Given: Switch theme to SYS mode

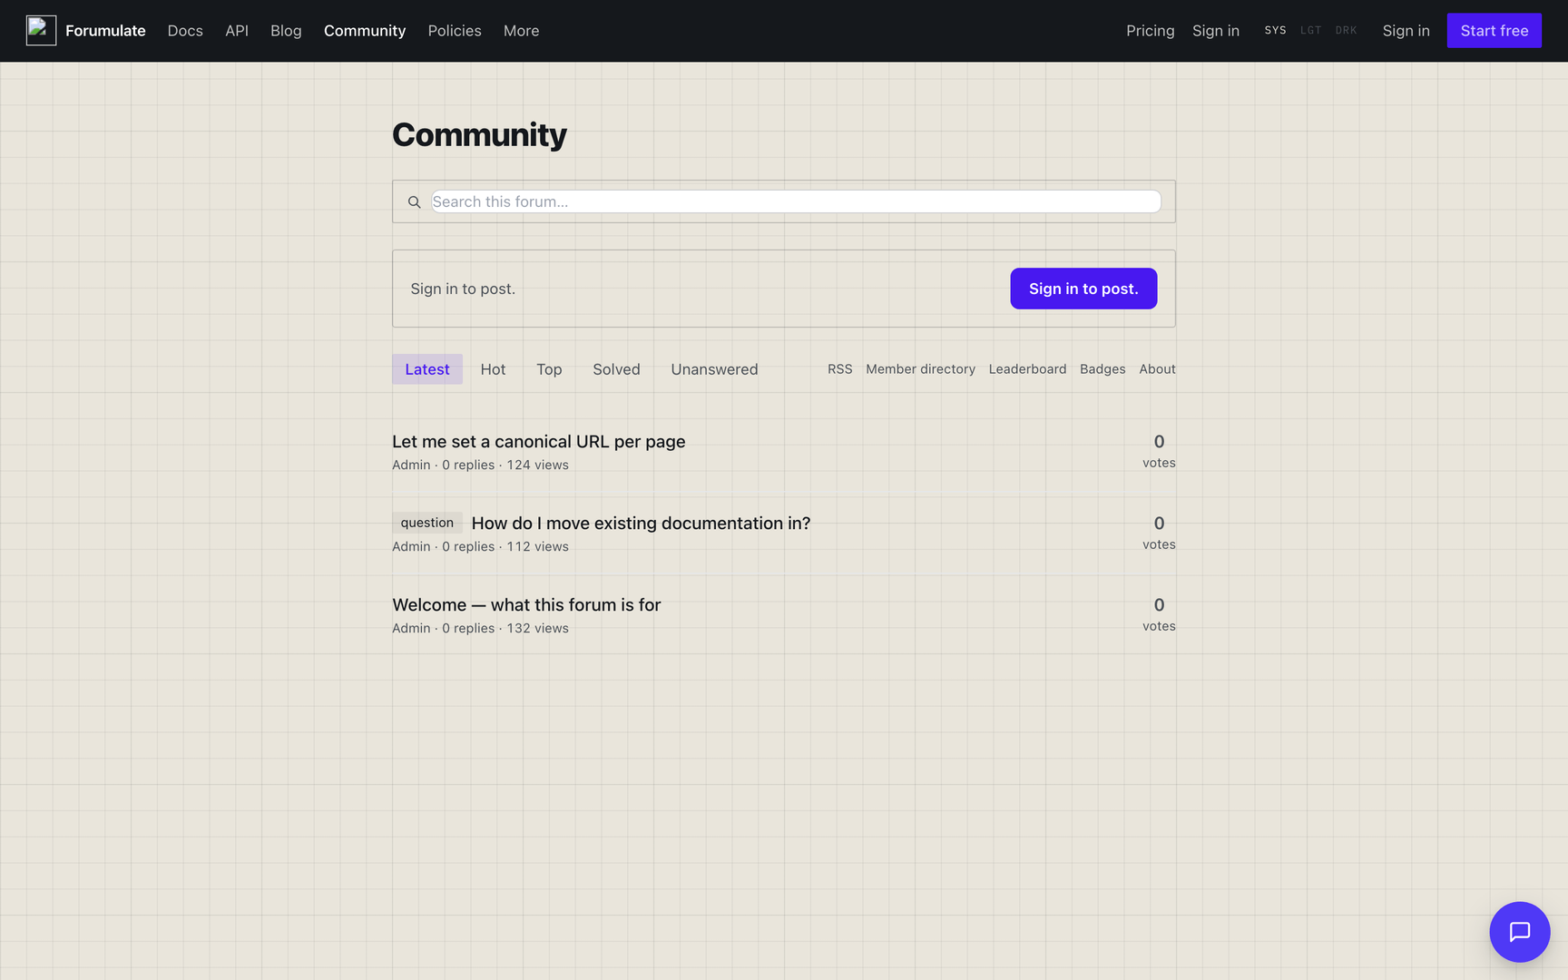Looking at the screenshot, I should pyautogui.click(x=1275, y=31).
